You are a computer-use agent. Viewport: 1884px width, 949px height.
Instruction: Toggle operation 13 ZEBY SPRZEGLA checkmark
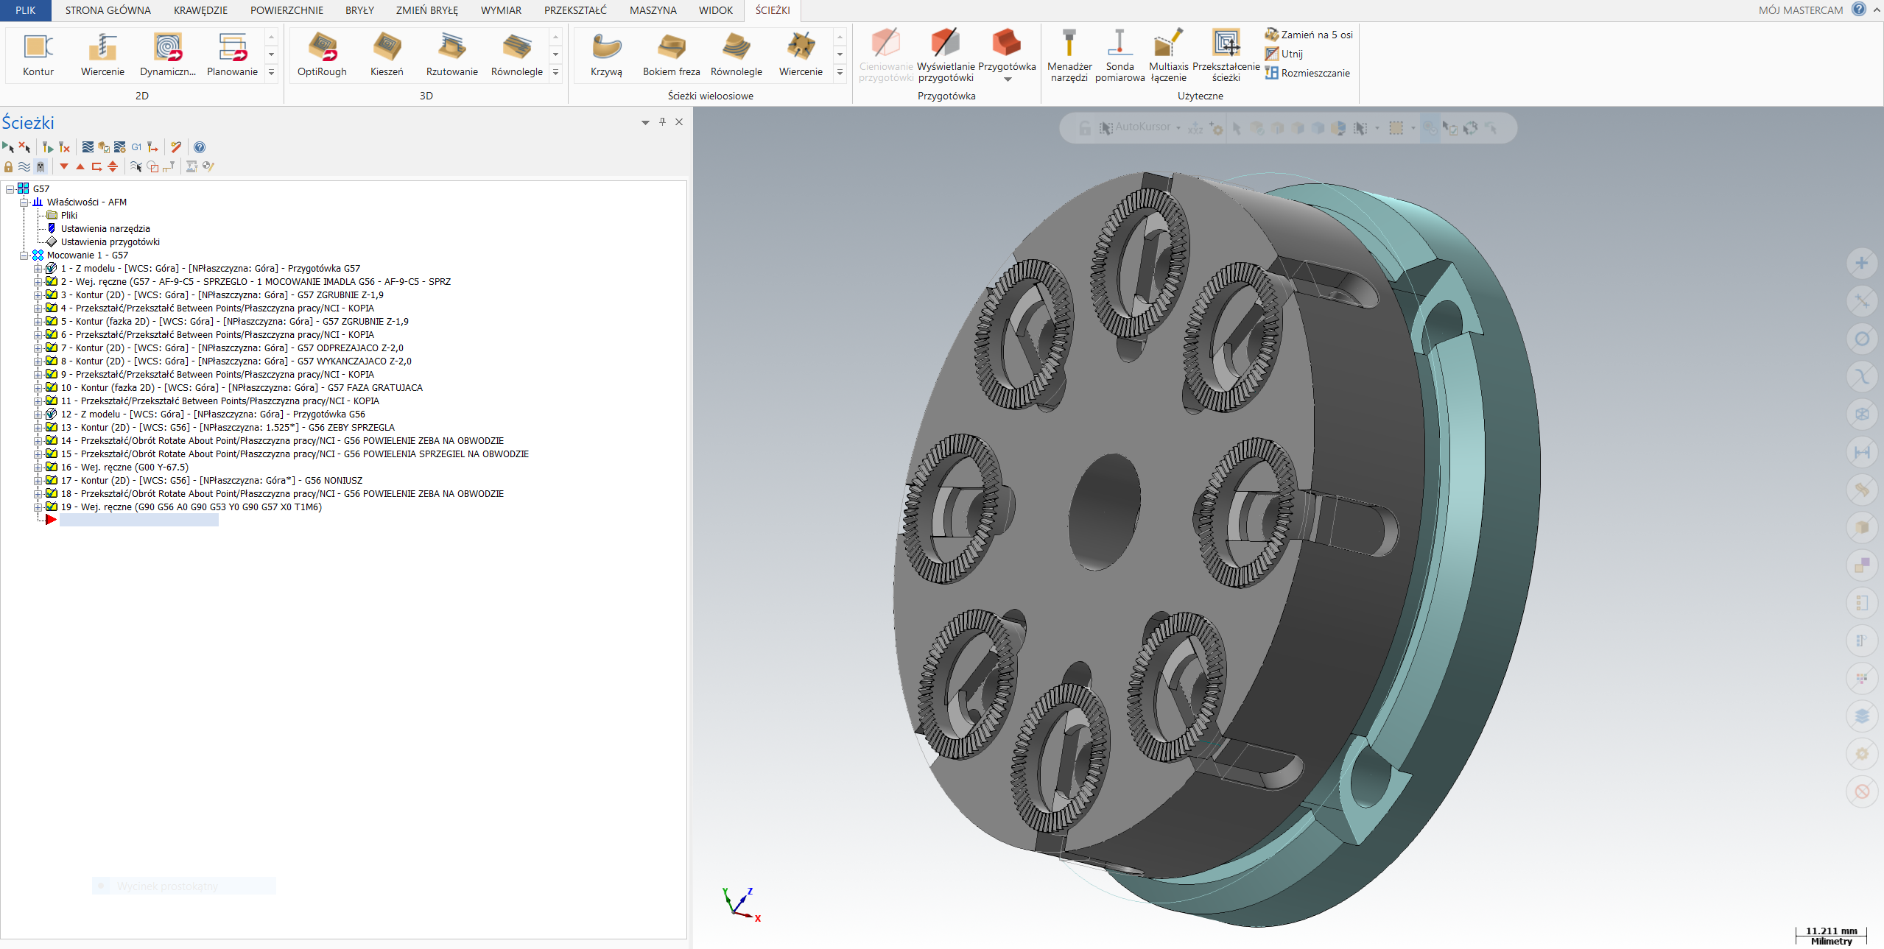click(52, 427)
